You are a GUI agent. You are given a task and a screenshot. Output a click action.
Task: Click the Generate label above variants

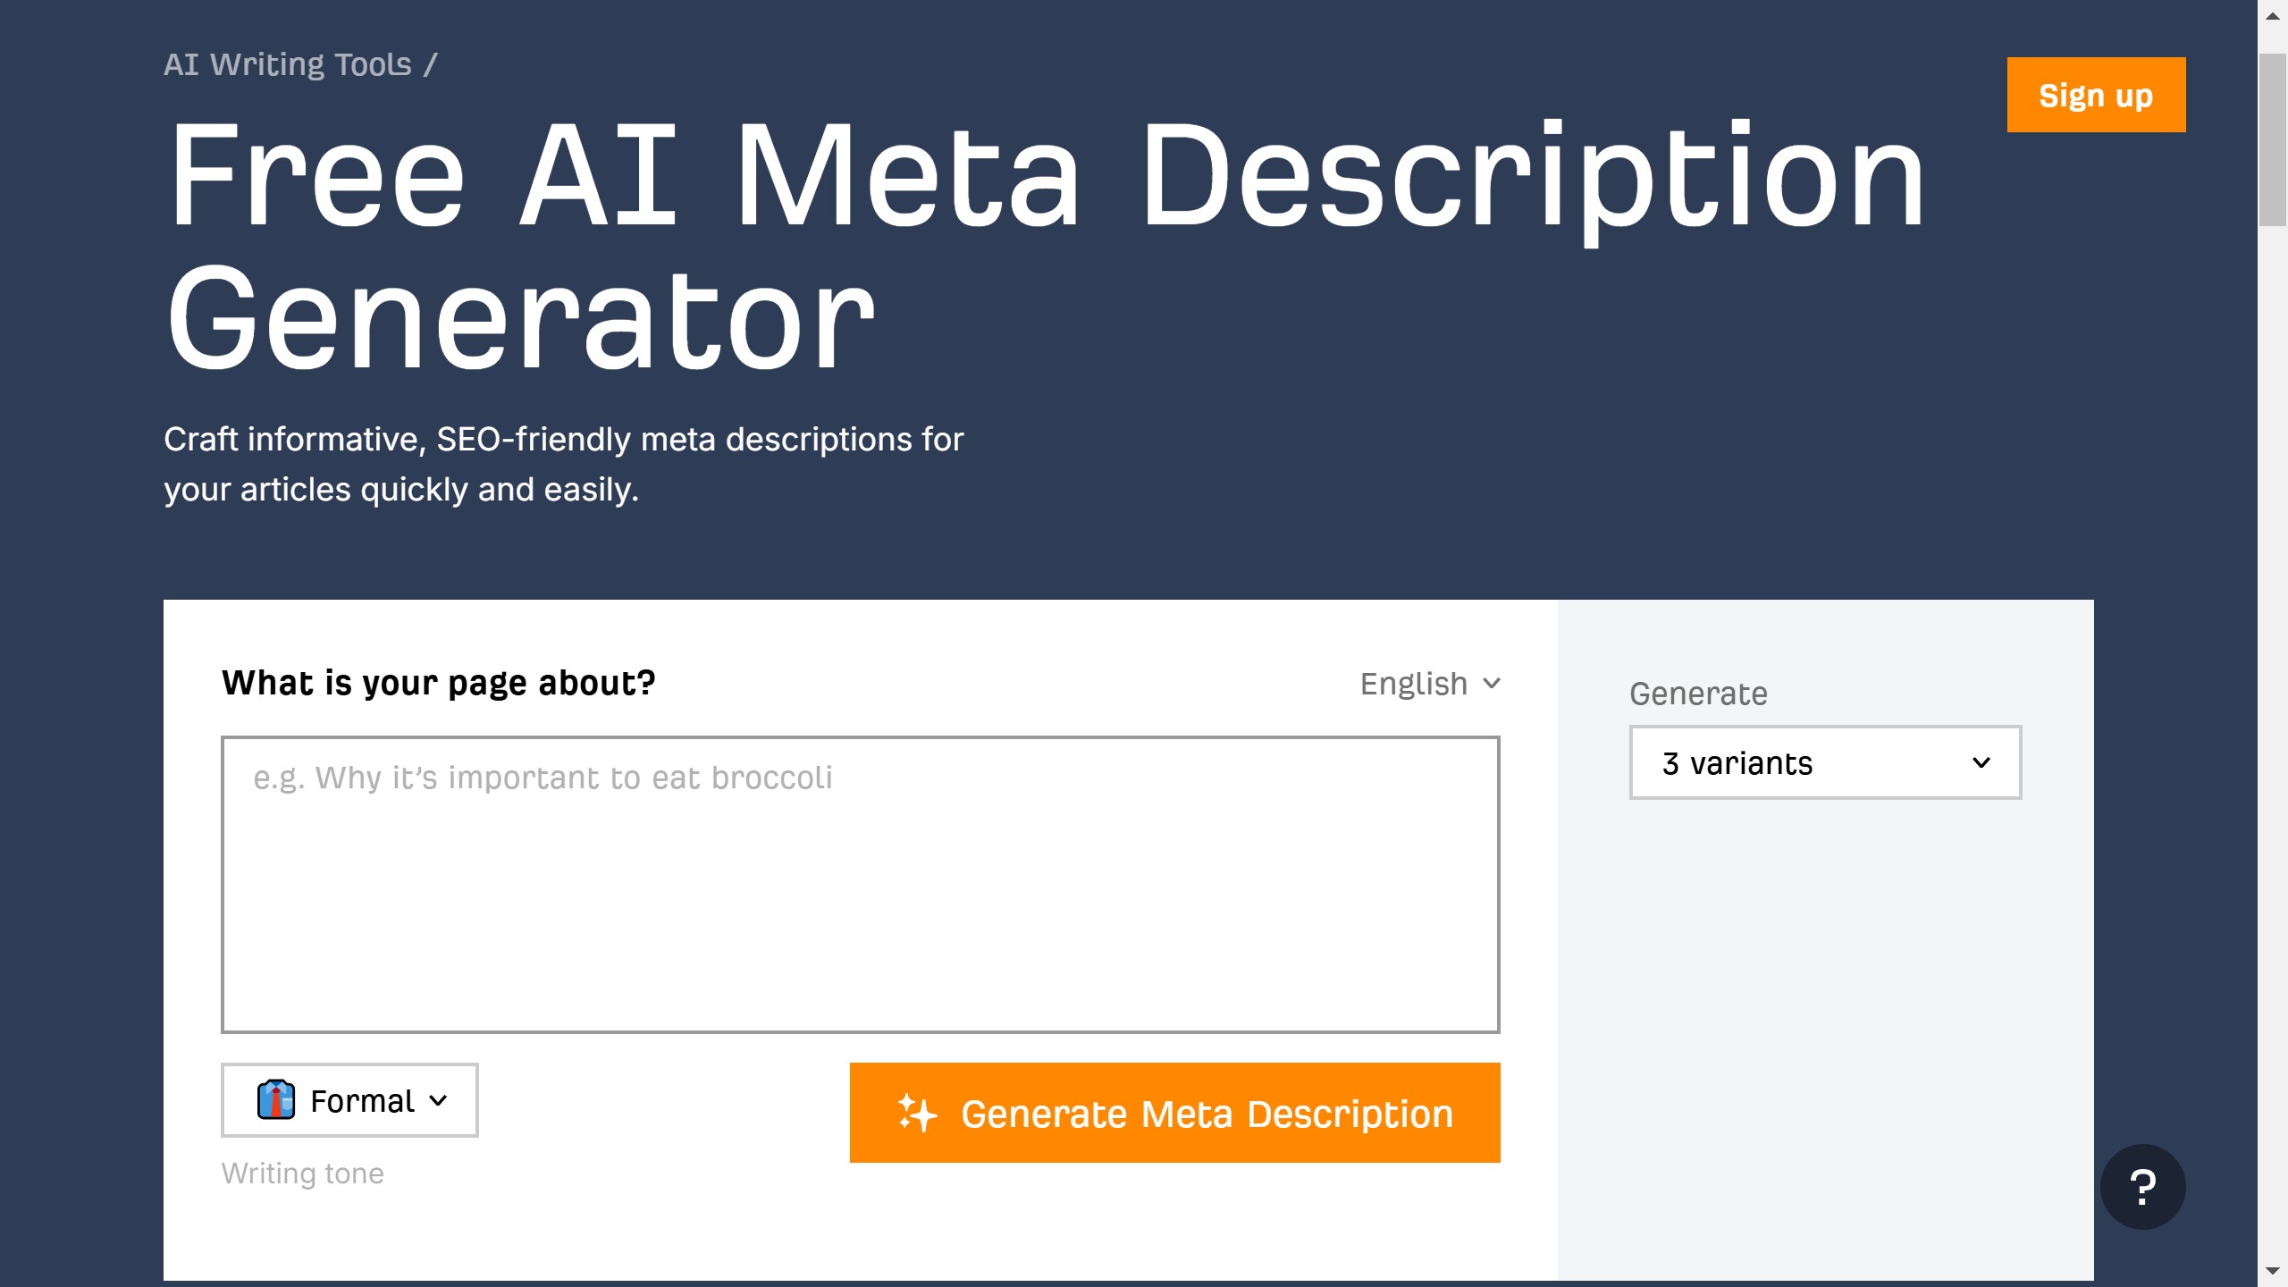(1698, 694)
